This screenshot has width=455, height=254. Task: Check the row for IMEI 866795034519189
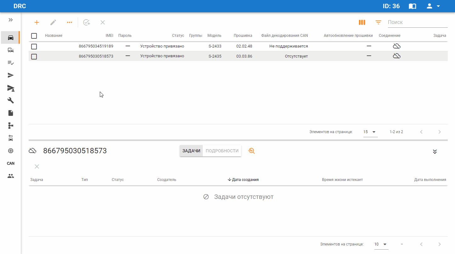tap(34, 47)
